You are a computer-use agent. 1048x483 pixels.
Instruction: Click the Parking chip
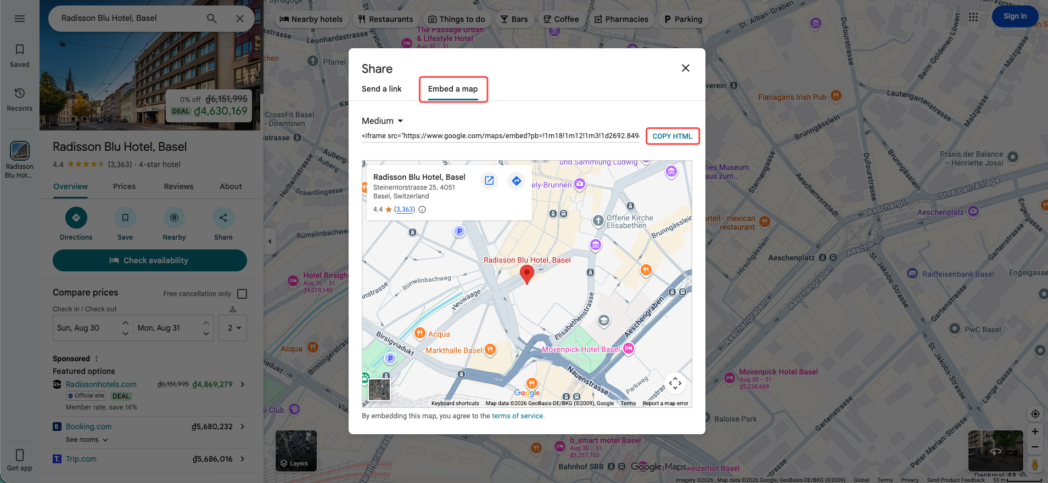(683, 19)
